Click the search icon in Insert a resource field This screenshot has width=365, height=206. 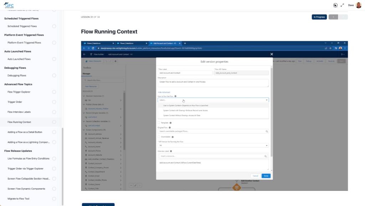[x=265, y=156]
